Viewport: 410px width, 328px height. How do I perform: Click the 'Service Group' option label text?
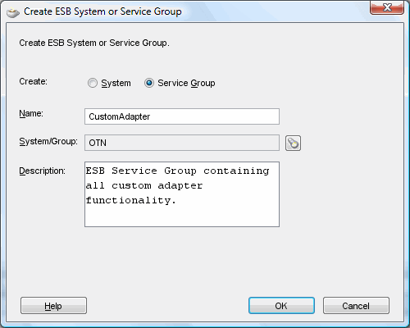(x=186, y=83)
